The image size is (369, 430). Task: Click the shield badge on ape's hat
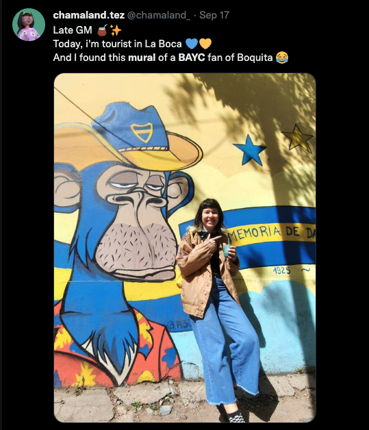[142, 132]
